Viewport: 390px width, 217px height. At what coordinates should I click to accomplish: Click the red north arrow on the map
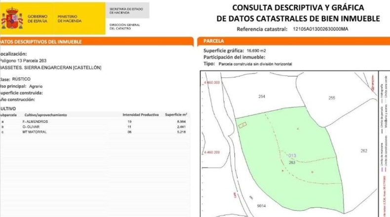tap(373, 83)
